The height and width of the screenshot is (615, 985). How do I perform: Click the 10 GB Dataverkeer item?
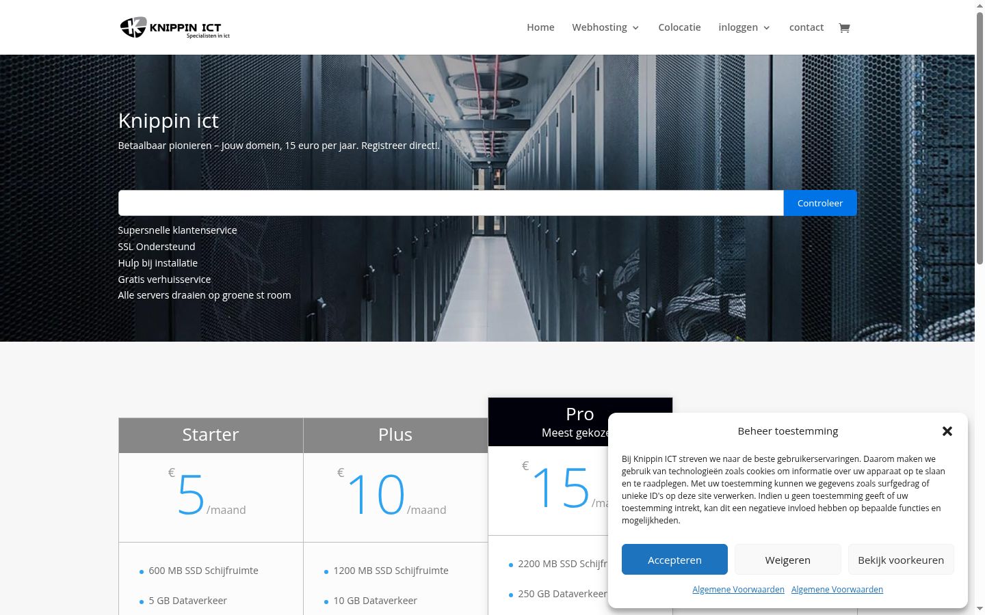(375, 601)
